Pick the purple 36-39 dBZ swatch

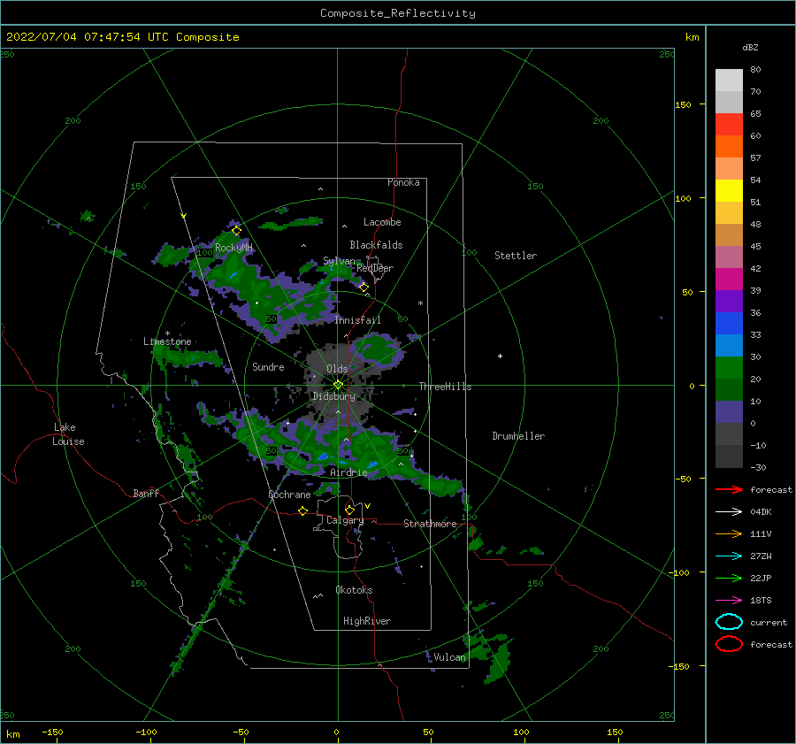coord(729,301)
